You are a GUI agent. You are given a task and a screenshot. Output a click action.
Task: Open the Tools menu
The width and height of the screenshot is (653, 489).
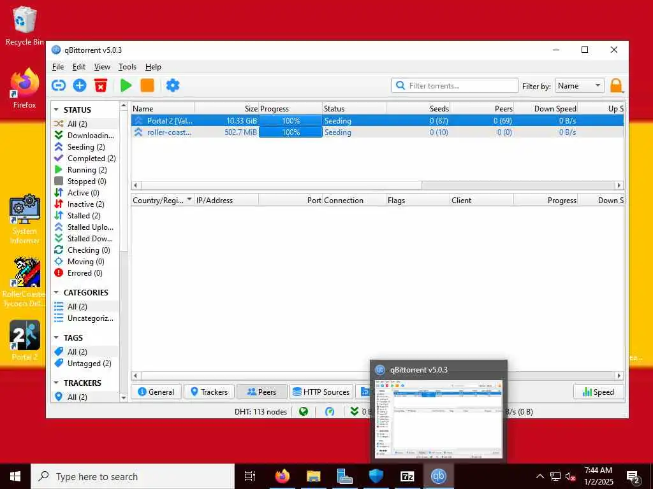tap(128, 66)
